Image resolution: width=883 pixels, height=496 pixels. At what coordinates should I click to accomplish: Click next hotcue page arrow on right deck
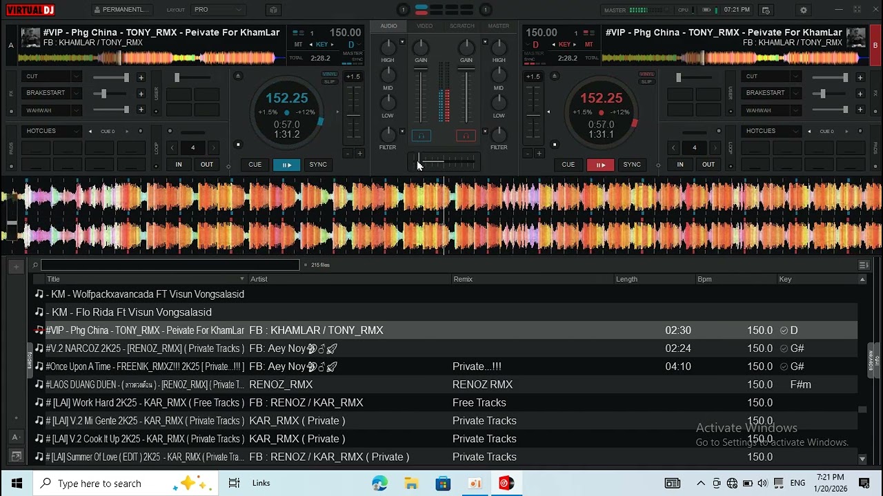point(847,131)
